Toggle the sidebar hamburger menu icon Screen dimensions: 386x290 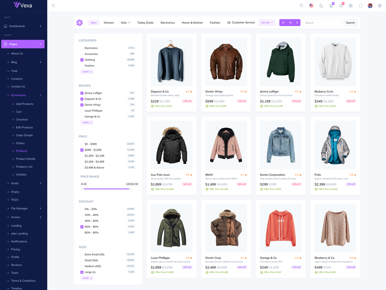54,6
